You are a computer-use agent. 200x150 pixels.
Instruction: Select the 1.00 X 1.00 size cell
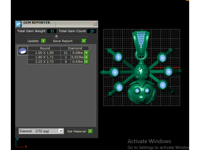point(44,53)
